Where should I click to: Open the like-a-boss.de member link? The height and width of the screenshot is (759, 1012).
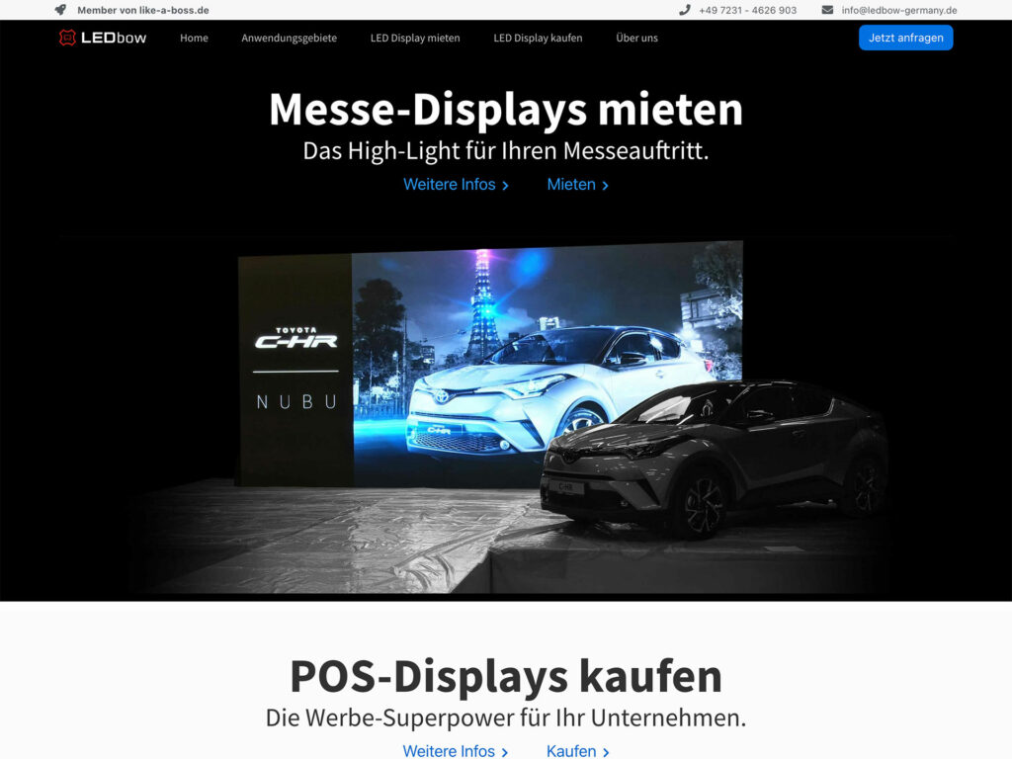click(142, 10)
